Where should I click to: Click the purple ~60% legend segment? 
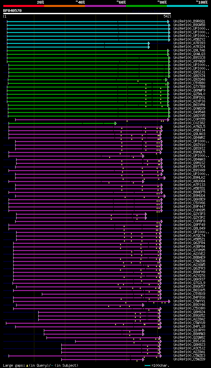[x=105, y=6]
